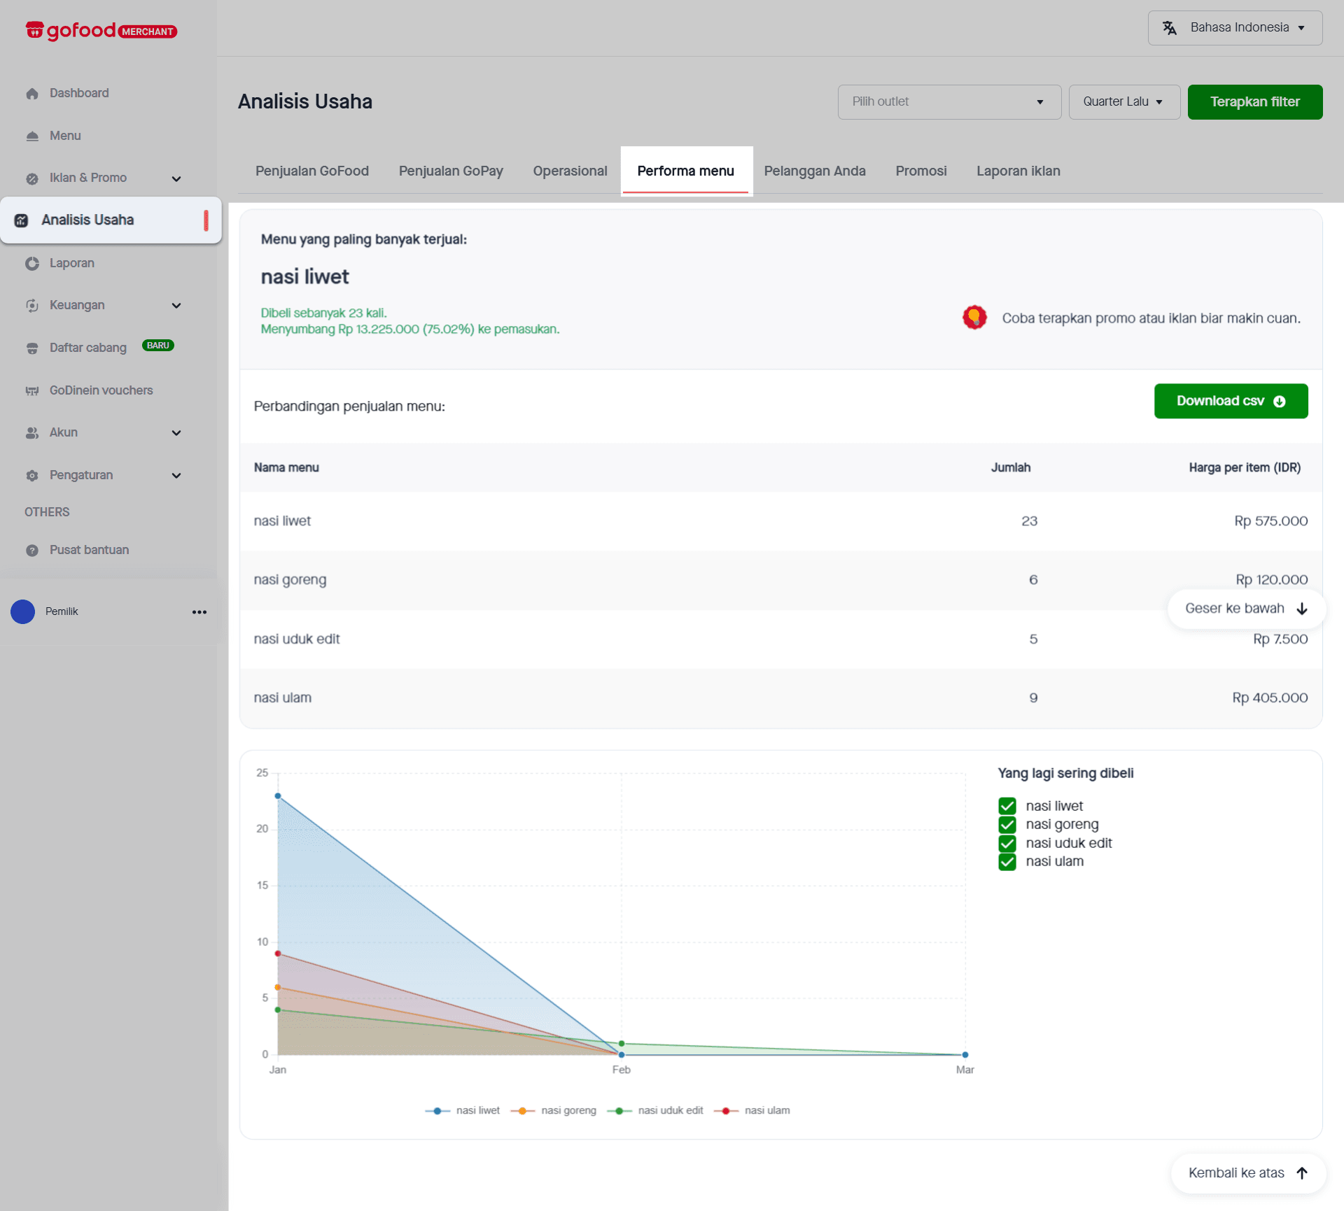Click the Kembali ke atas button

click(1248, 1173)
